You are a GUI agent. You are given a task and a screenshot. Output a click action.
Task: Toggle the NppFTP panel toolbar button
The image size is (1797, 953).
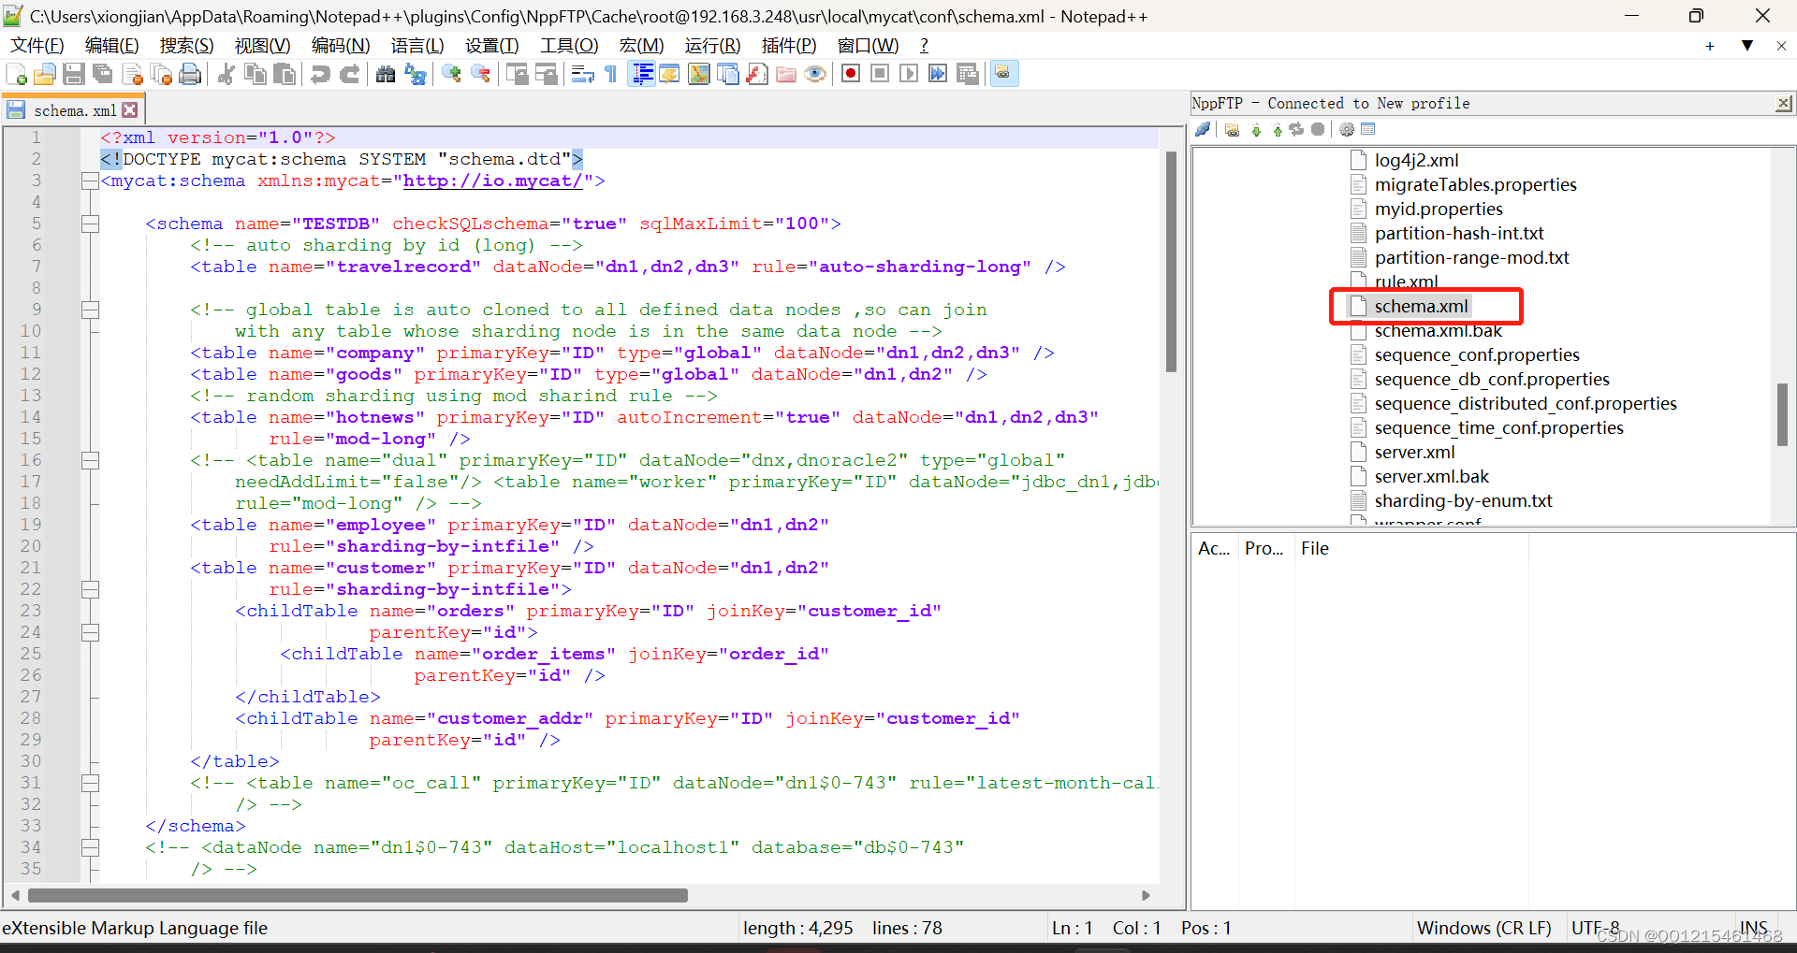tap(1003, 74)
